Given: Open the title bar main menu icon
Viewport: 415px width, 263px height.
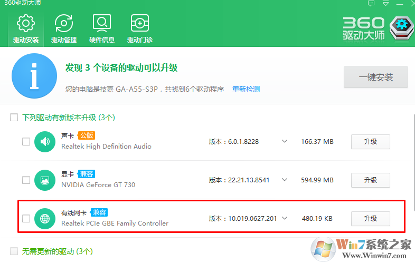Looking at the screenshot, I should [385, 4].
